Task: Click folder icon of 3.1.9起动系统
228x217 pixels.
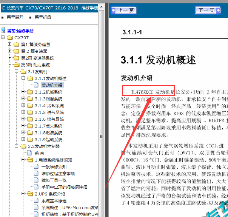Action: (x=30, y=139)
